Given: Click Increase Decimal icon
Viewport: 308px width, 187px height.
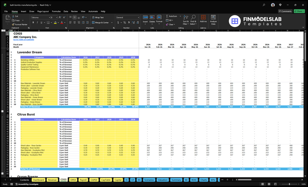Looking at the screenshot, I should click(x=133, y=23).
